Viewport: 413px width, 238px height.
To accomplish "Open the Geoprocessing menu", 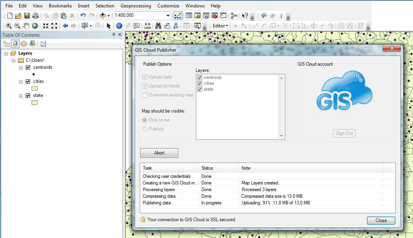I will (135, 6).
